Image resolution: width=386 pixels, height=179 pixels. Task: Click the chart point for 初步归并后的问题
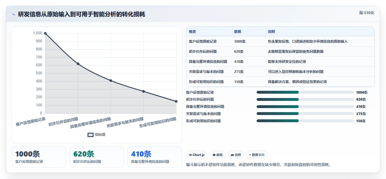(x=78, y=64)
